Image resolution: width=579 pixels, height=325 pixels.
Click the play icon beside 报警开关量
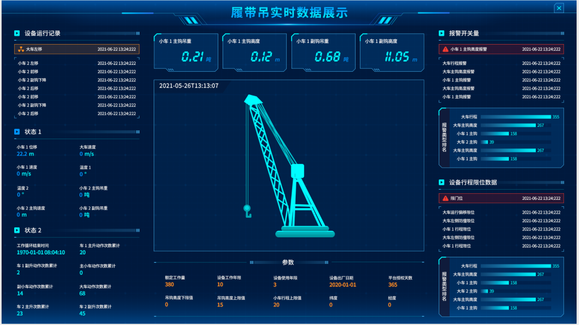tap(442, 33)
